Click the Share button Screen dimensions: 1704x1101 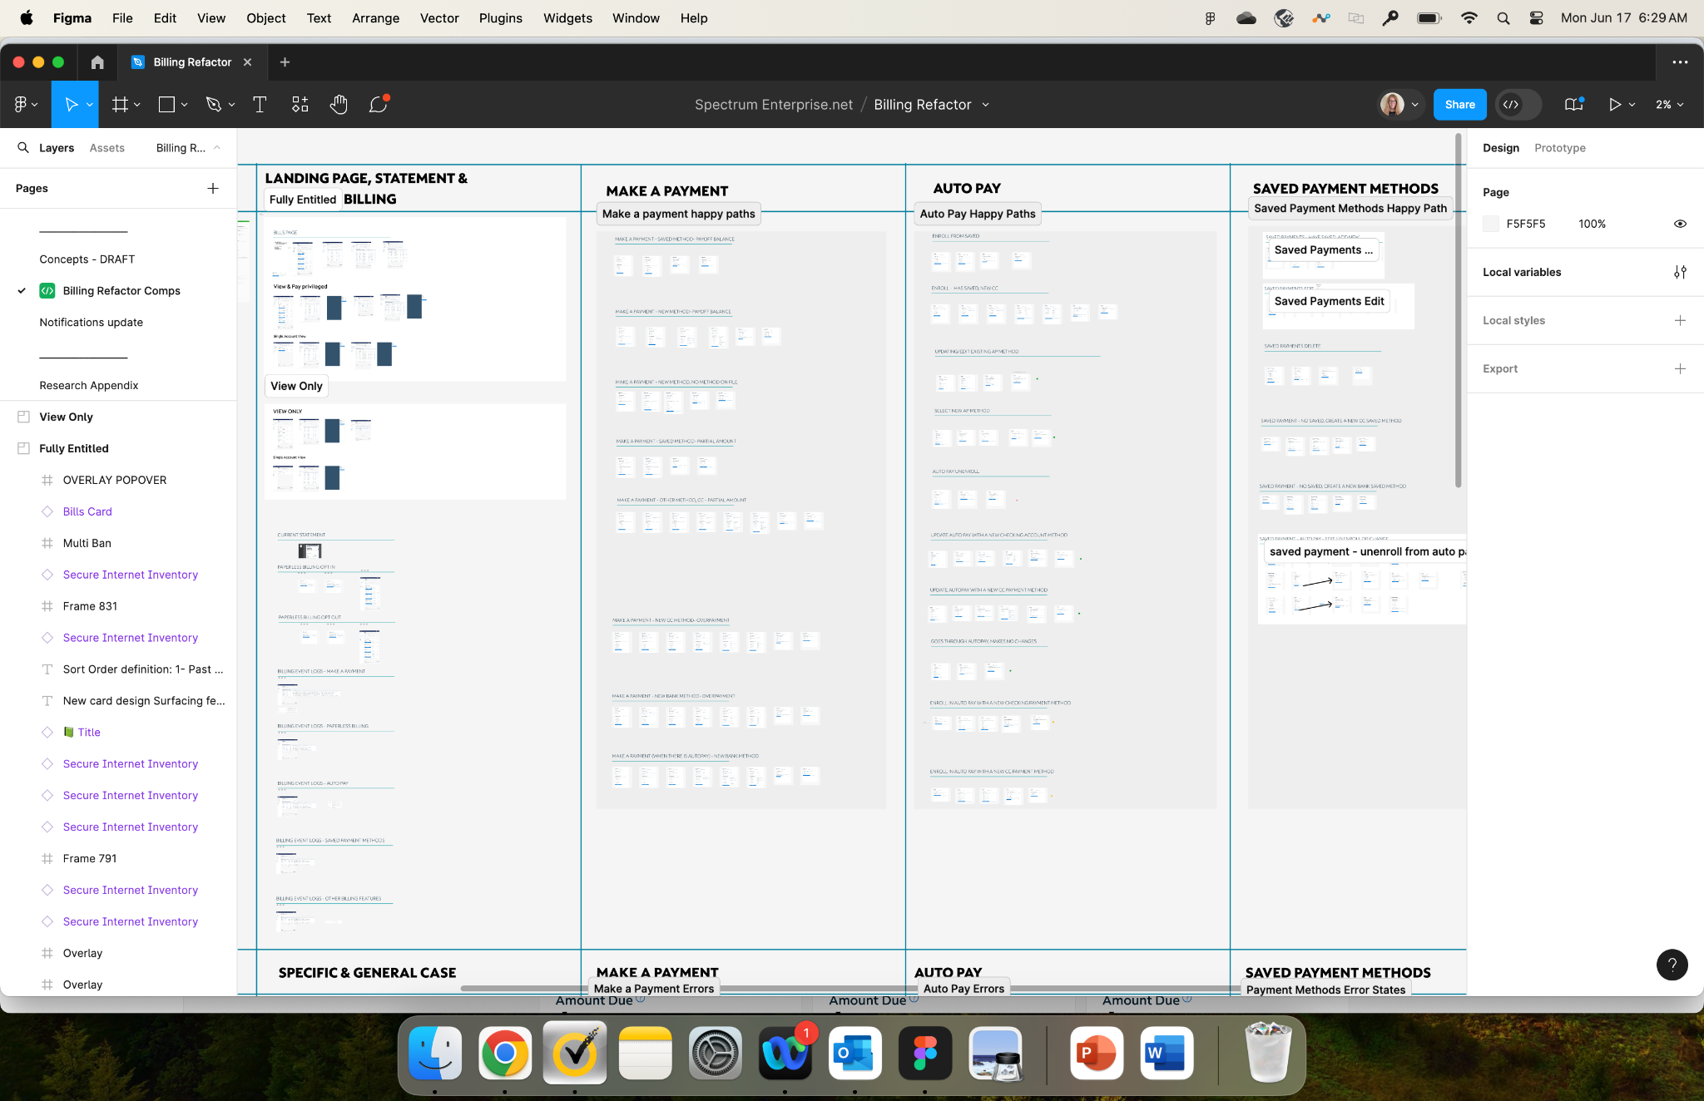(x=1459, y=105)
